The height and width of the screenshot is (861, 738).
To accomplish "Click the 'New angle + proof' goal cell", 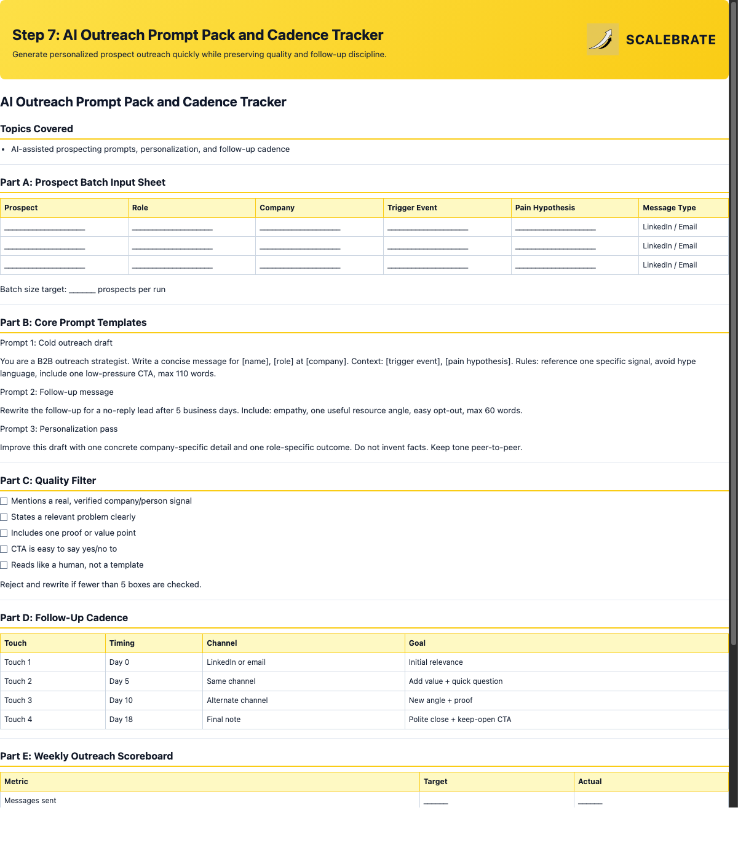I will tap(566, 700).
